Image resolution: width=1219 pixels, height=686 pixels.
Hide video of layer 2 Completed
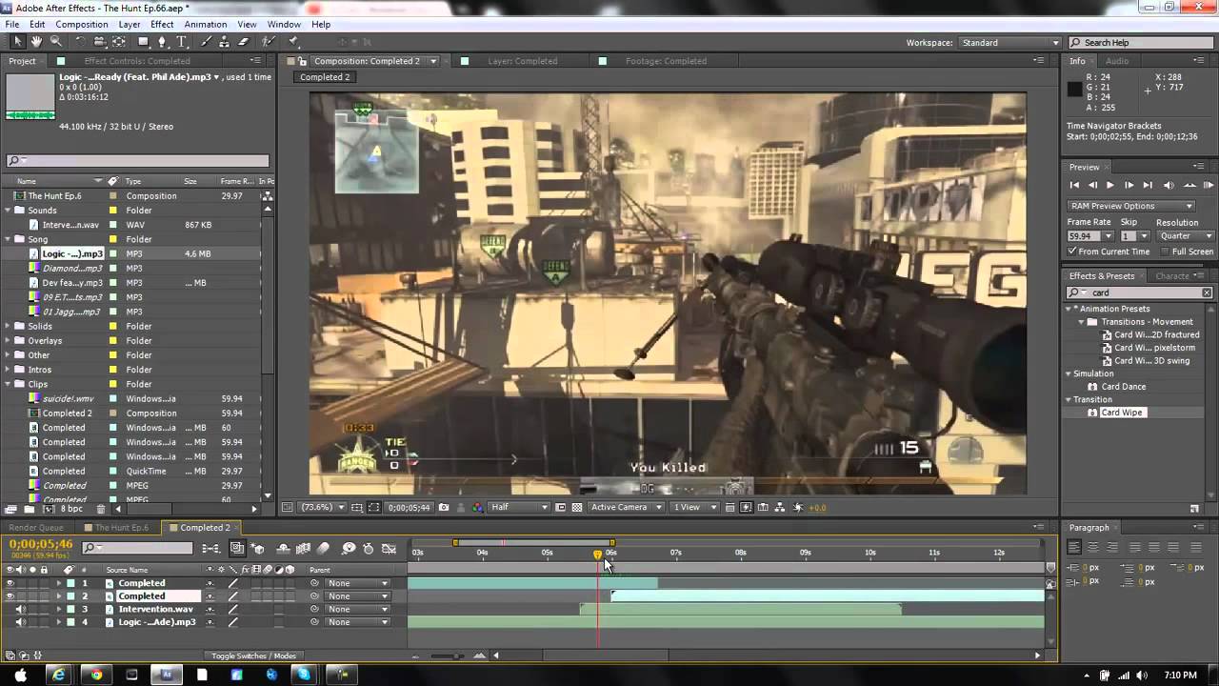pyautogui.click(x=10, y=596)
